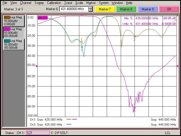This screenshot has width=181, height=136.
Task: Click teal S22 marker 1 triangle
Action: pyautogui.click(x=82, y=47)
